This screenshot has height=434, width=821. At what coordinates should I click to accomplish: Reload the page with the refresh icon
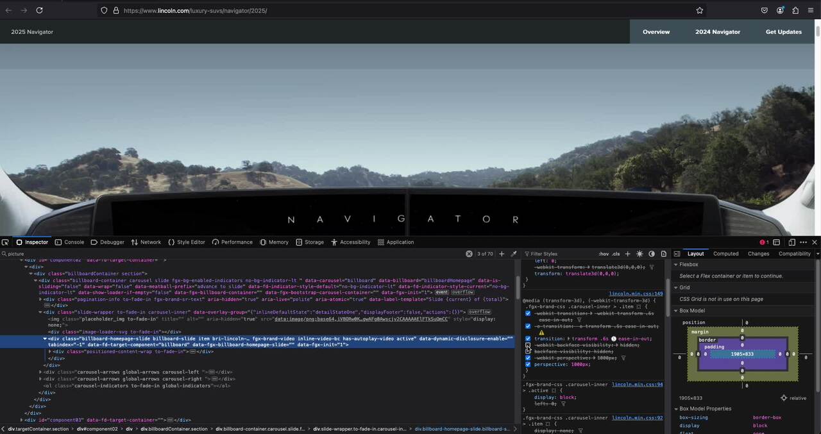[39, 10]
